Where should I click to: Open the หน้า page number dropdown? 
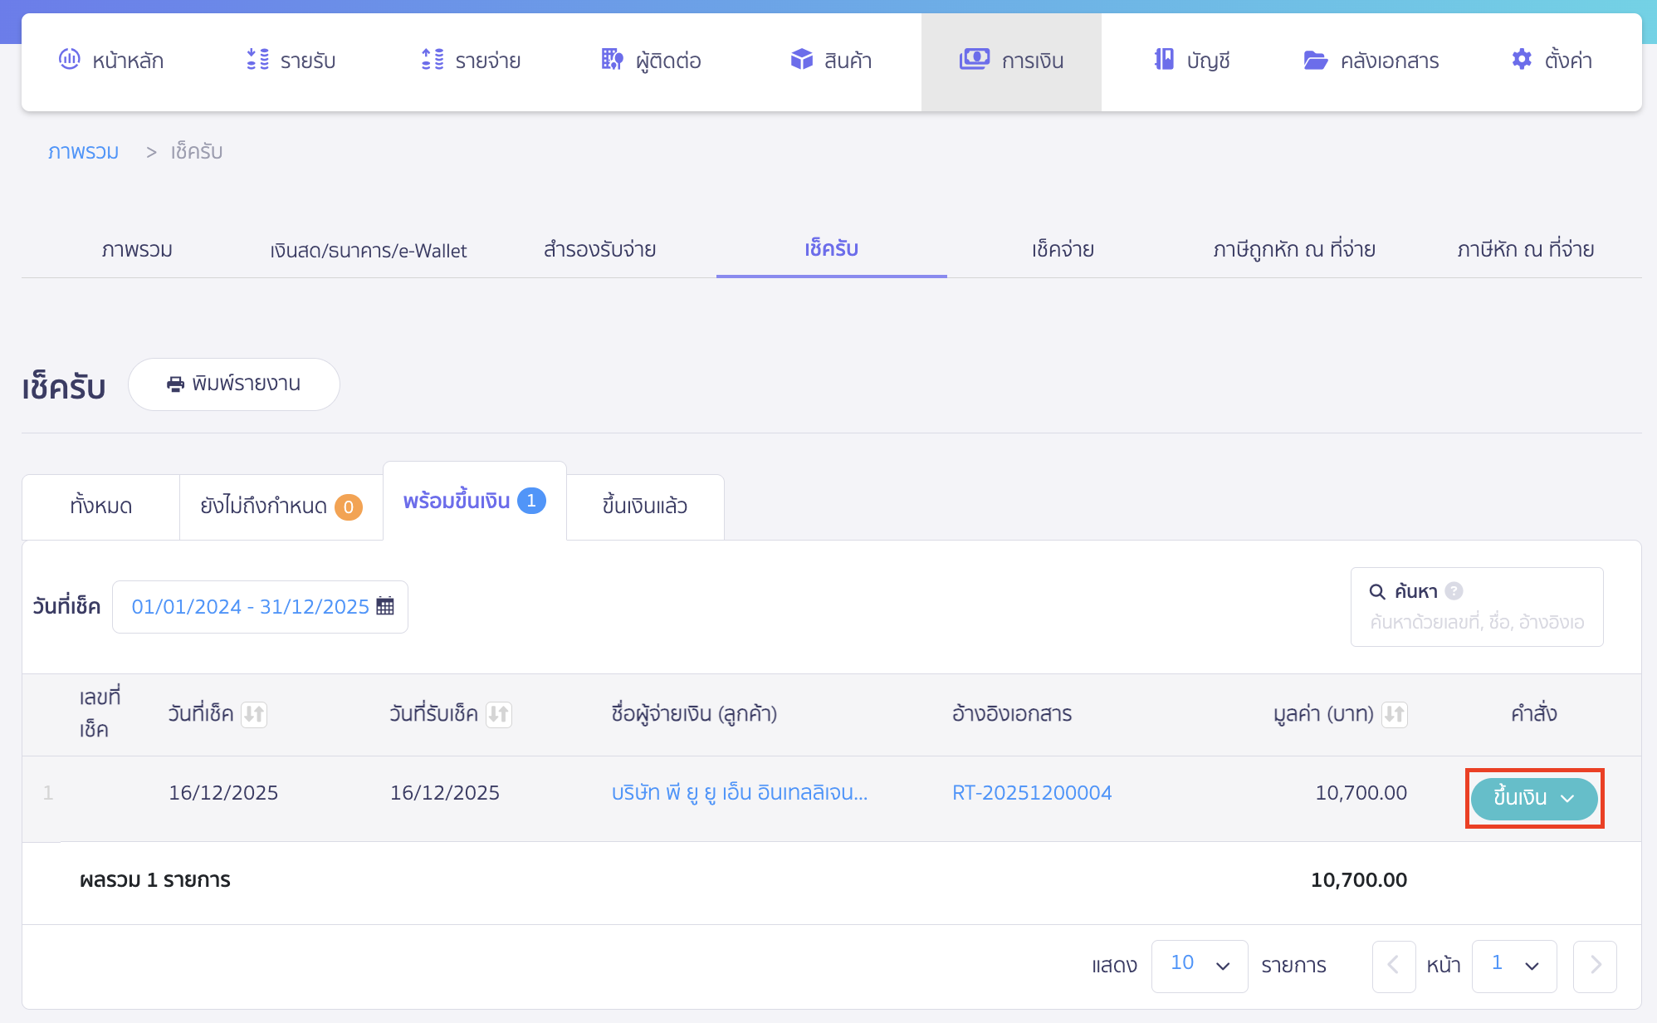(1513, 965)
